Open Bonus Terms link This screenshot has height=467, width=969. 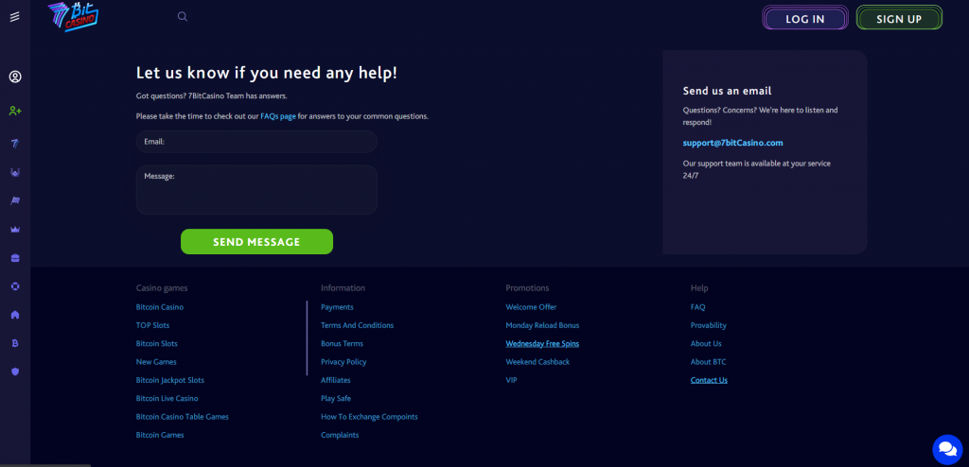(x=342, y=343)
